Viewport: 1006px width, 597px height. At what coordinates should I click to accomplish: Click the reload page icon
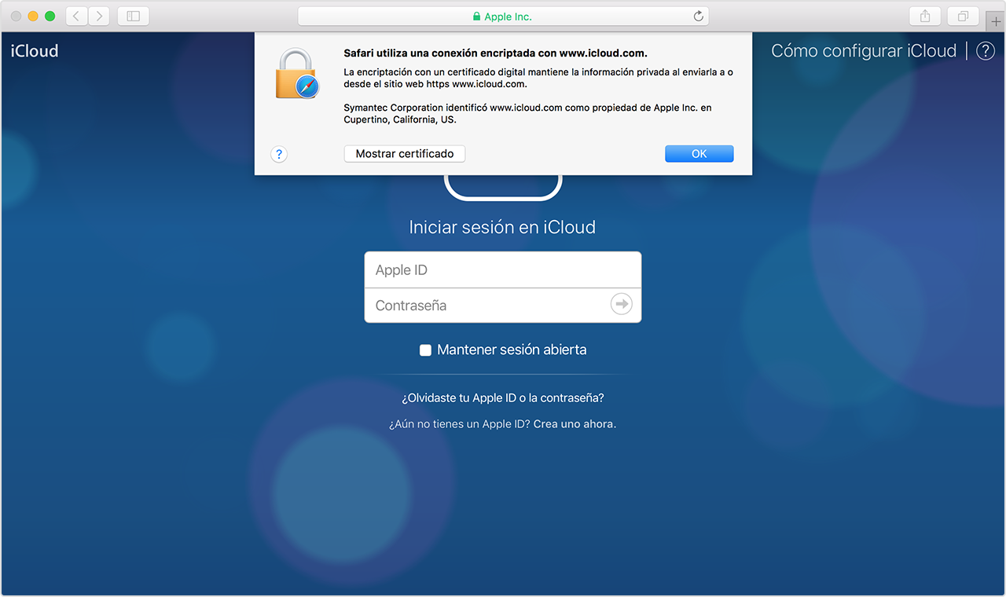point(698,16)
